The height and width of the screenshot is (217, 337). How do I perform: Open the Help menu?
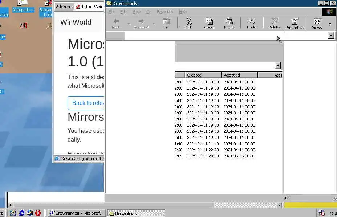[x=183, y=12]
